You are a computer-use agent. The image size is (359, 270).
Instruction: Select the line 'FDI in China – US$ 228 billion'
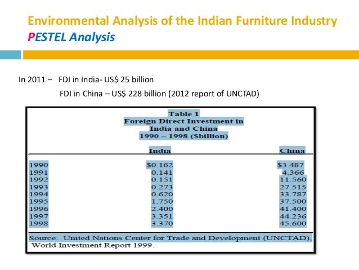click(x=113, y=94)
